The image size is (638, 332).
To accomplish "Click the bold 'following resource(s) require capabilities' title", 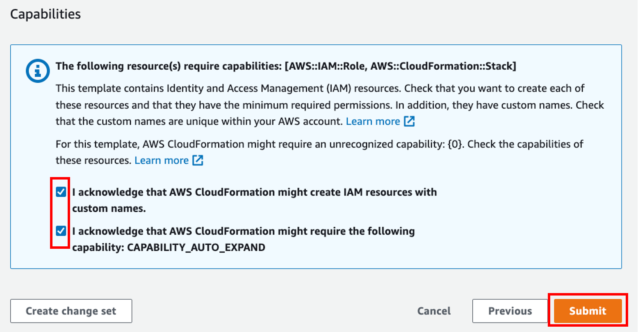I will 168,66.
